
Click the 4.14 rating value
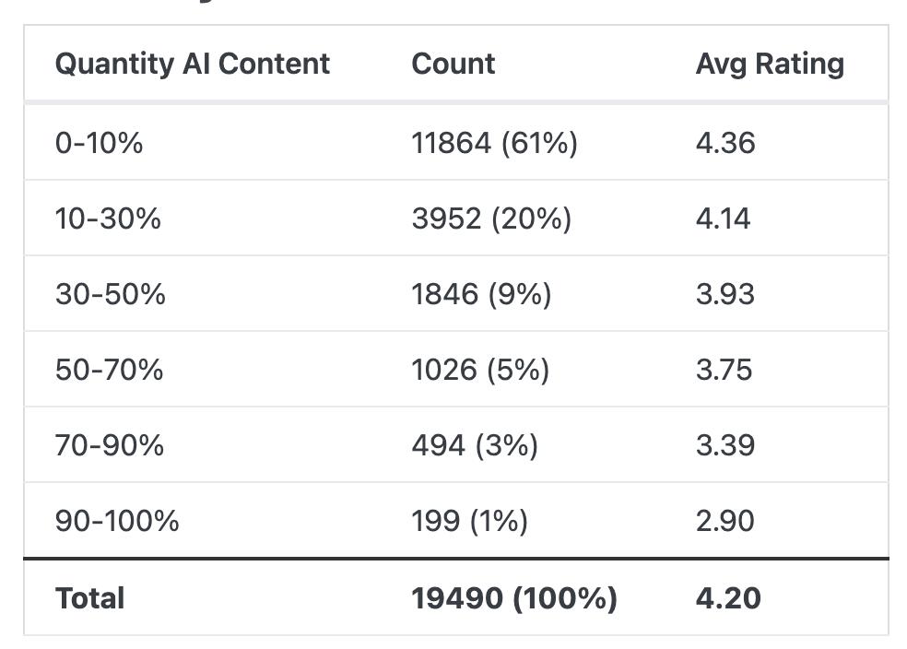click(723, 218)
